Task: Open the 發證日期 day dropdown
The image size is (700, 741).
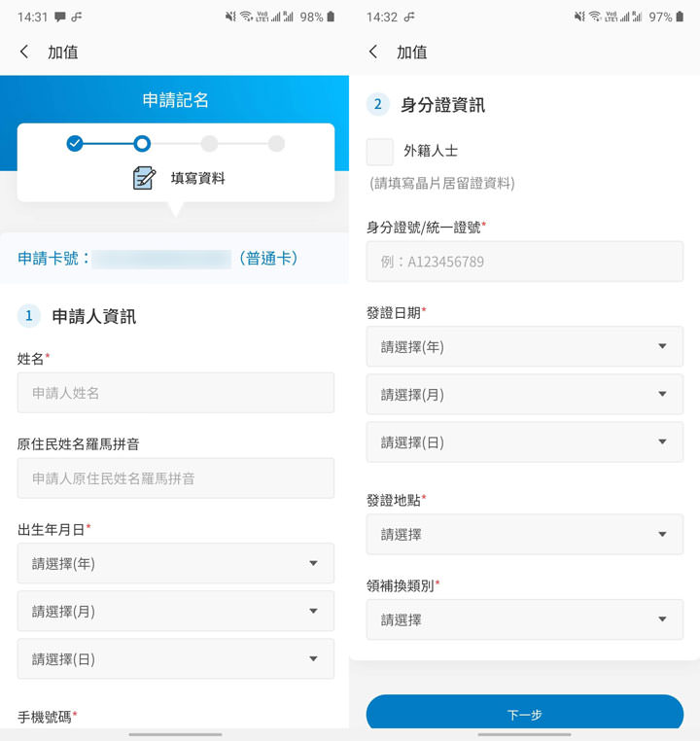Action: coord(525,441)
